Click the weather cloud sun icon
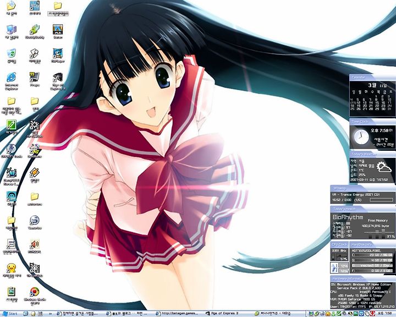Image resolution: width=396 pixels, height=317 pixels. pyautogui.click(x=384, y=167)
